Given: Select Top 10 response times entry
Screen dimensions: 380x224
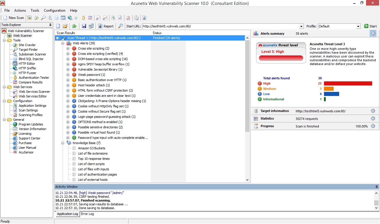Looking at the screenshot, I should [94, 159].
